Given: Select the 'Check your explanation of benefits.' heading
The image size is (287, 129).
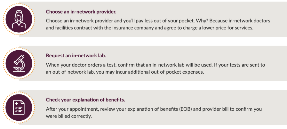Looking at the screenshot, I should point(85,100).
